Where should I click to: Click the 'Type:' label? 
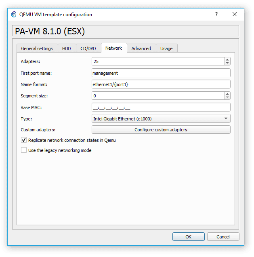click(26, 119)
